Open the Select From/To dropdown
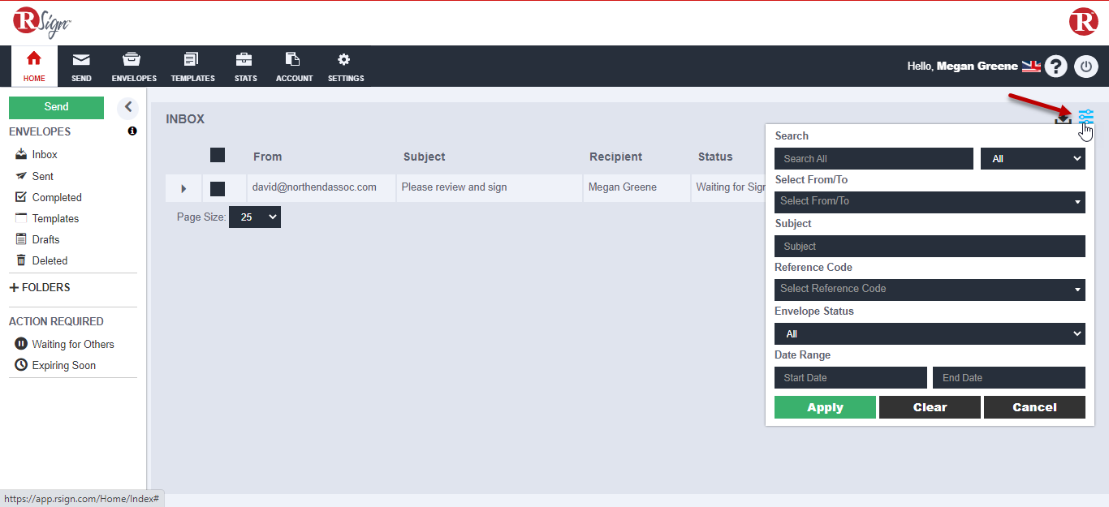The image size is (1109, 507). [x=930, y=201]
